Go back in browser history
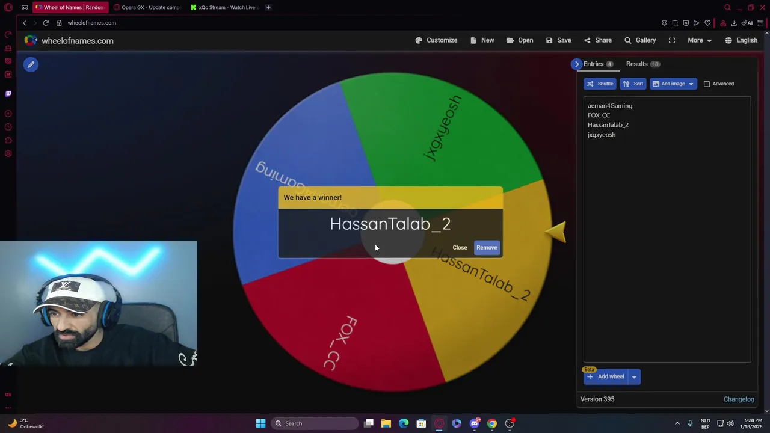770x433 pixels. coord(24,23)
